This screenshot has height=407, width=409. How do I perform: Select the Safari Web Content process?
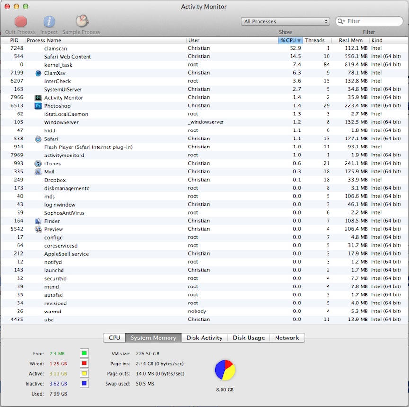204,57
